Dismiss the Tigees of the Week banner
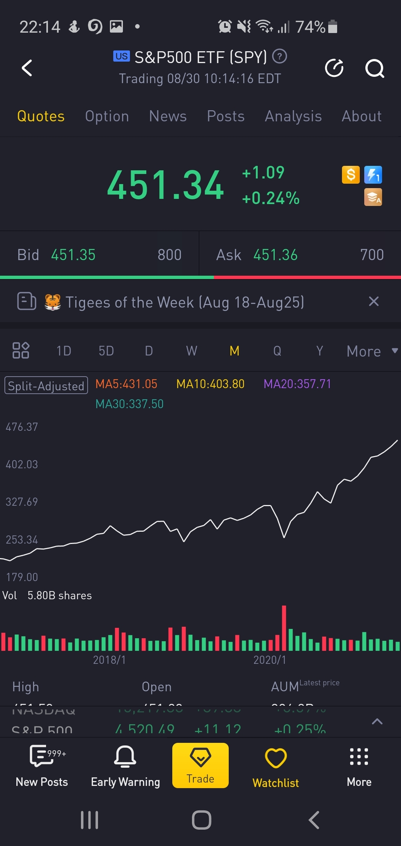The width and height of the screenshot is (401, 846). pyautogui.click(x=374, y=301)
